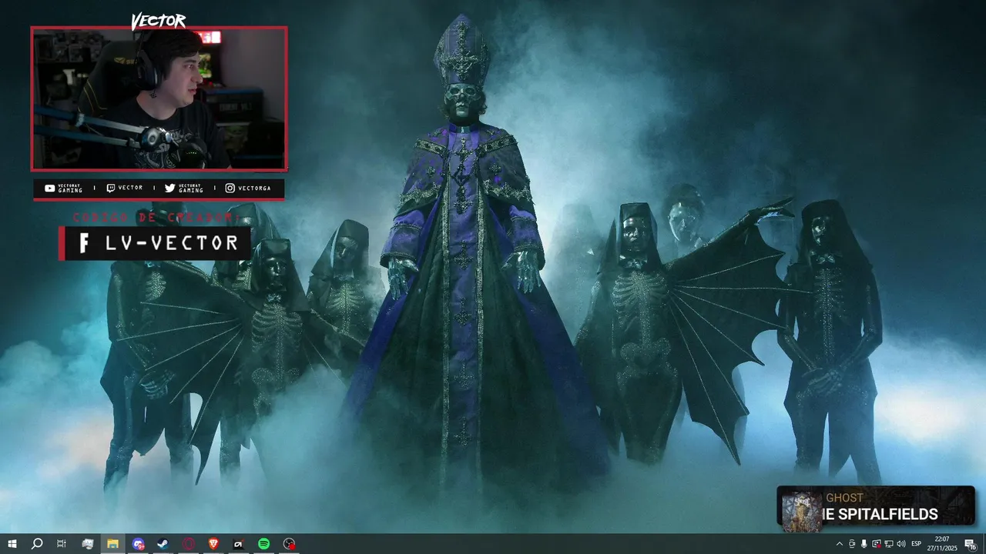Click GHOST artist name in overlay

tap(844, 498)
